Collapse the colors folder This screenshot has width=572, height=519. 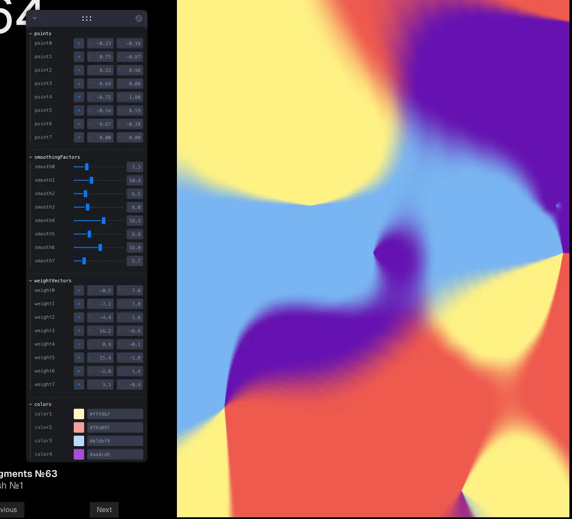[31, 405]
